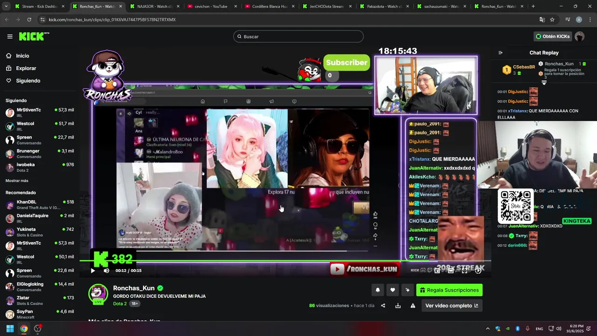
Task: Click darin666 username in Chat Replay
Action: [x=517, y=245]
